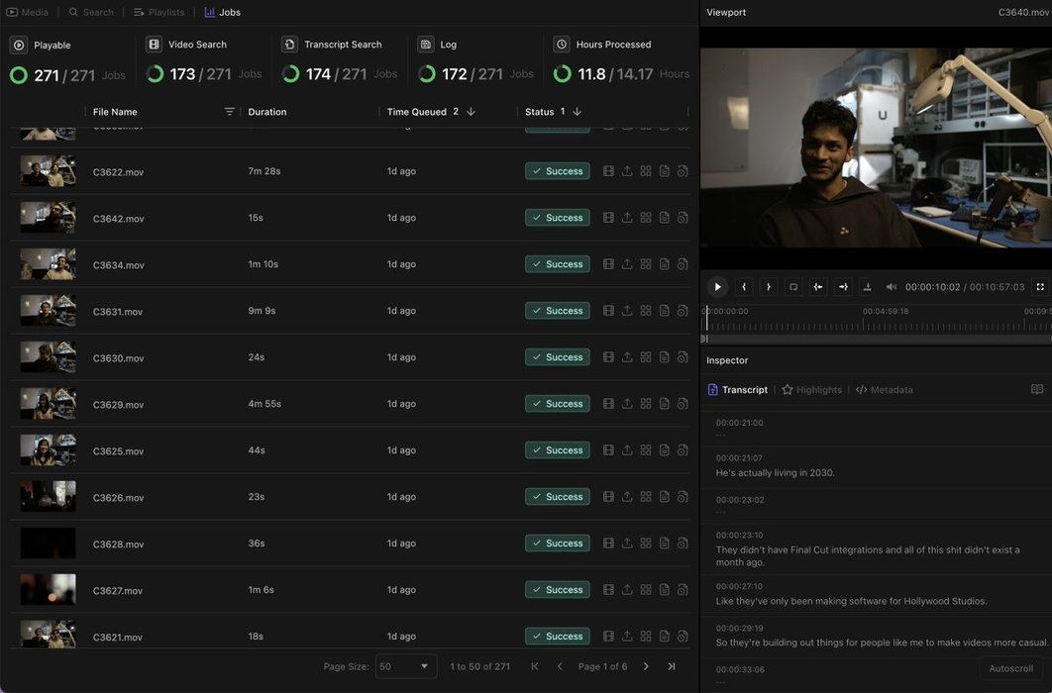Open the File Name column filter menu
1052x693 pixels.
tap(230, 111)
